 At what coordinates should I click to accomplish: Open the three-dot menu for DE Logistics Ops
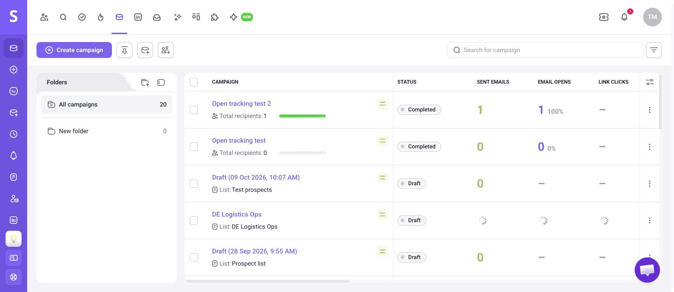pos(650,221)
